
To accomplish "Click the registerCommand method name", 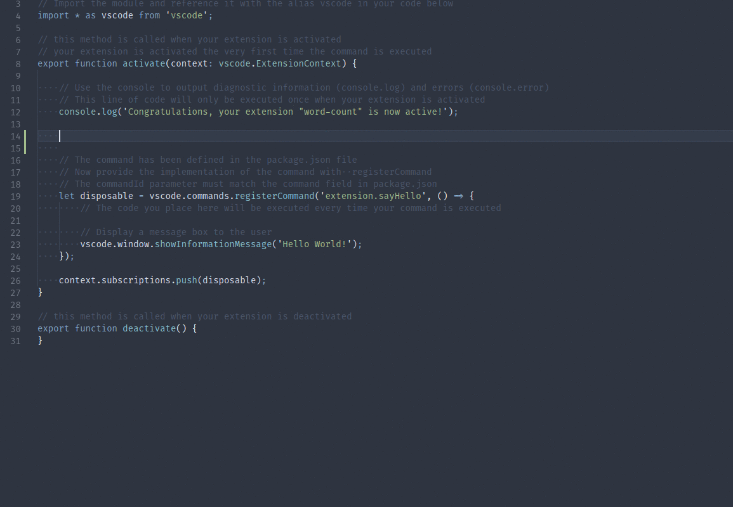I will click(x=275, y=195).
